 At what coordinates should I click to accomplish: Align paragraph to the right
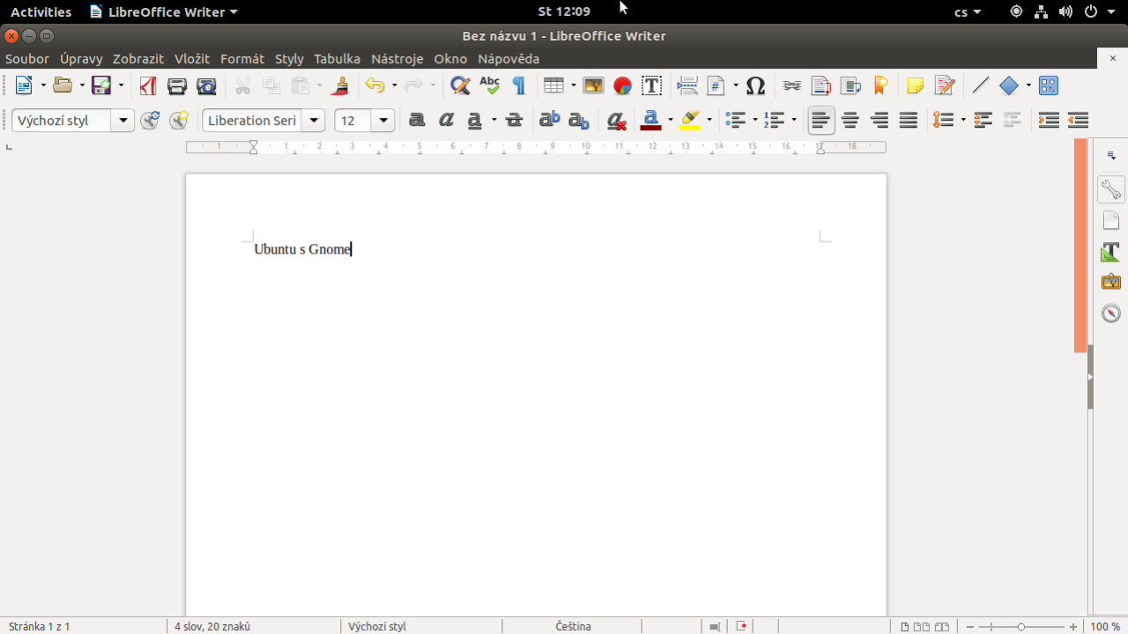click(x=879, y=121)
